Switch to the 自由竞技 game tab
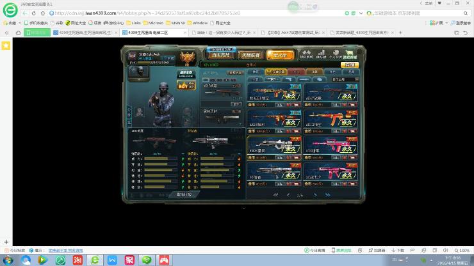This screenshot has height=266, width=474. click(x=221, y=55)
